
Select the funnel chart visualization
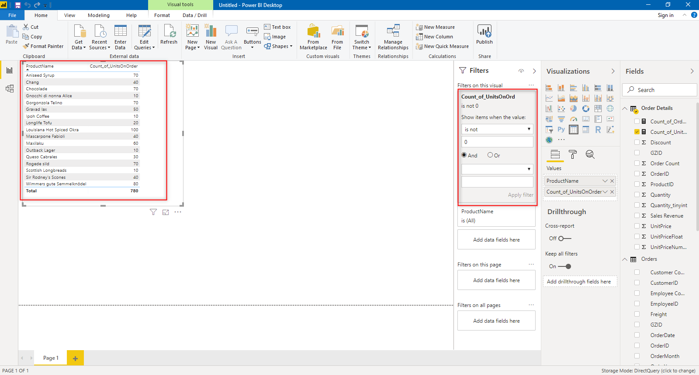561,119
